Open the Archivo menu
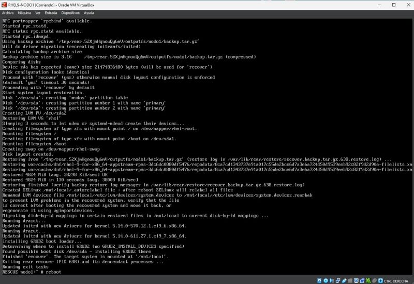414x284 pixels. click(8, 12)
